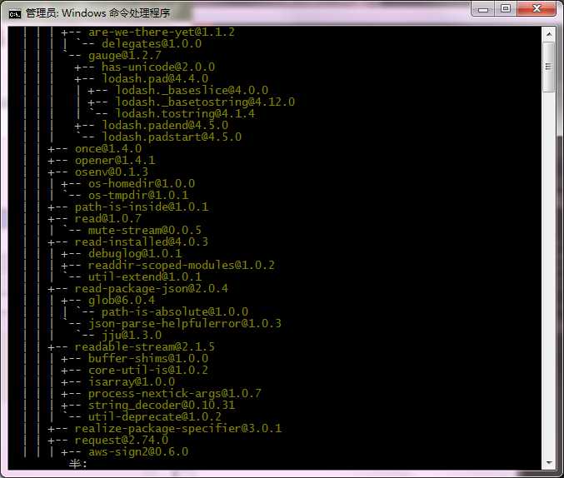Click read-package-json@2.0.4 text
This screenshot has width=564, height=478.
152,288
